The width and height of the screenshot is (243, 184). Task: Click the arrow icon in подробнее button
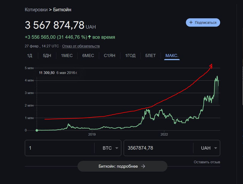click(x=143, y=166)
